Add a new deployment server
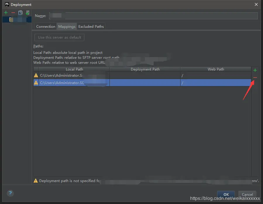 point(6,13)
